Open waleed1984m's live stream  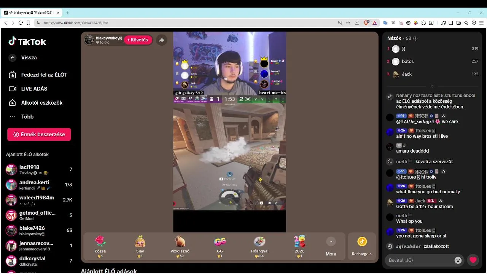click(39, 200)
